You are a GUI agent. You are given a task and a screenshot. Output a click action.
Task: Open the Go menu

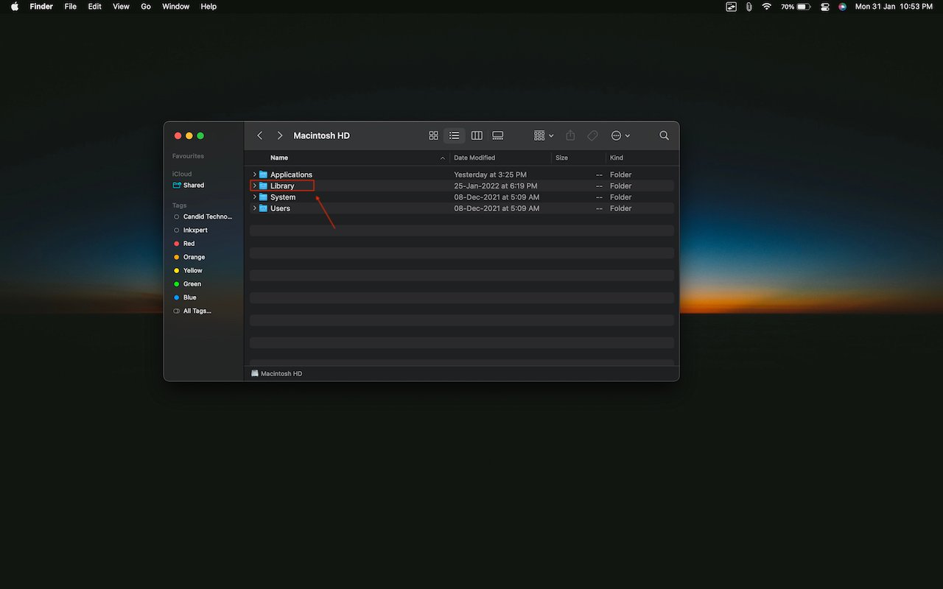click(145, 7)
